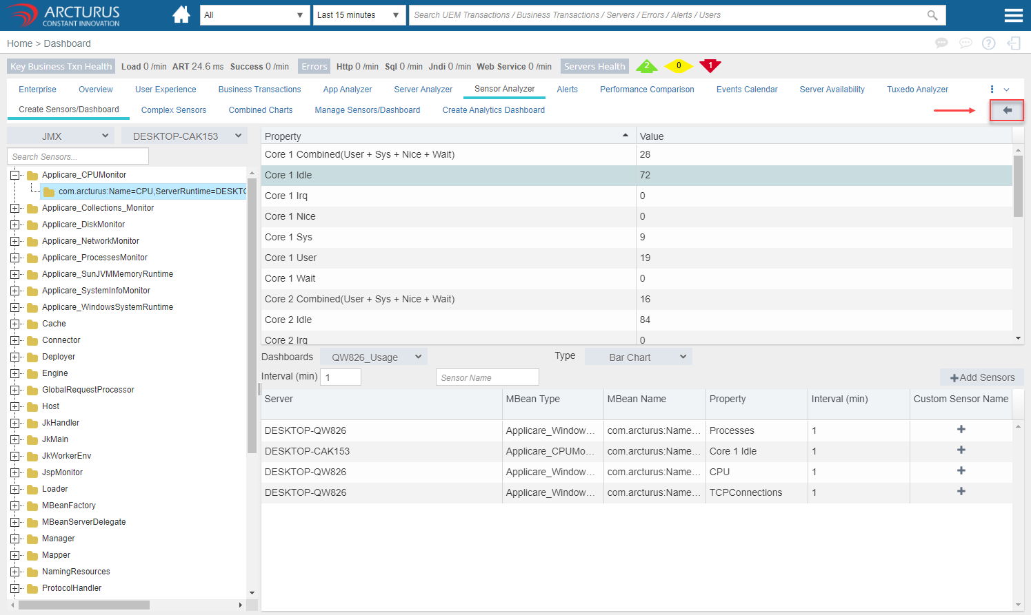Click the help question mark icon

[x=988, y=43]
